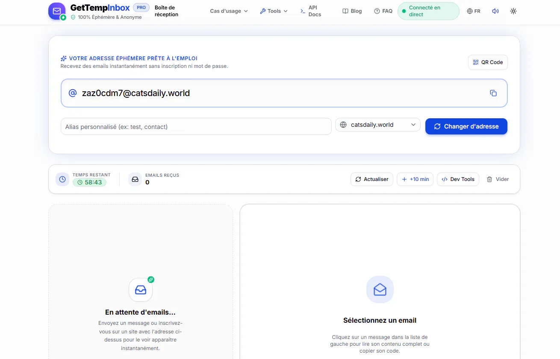Open Boîte de réception
Screen dimensions: 560x359
click(x=166, y=11)
